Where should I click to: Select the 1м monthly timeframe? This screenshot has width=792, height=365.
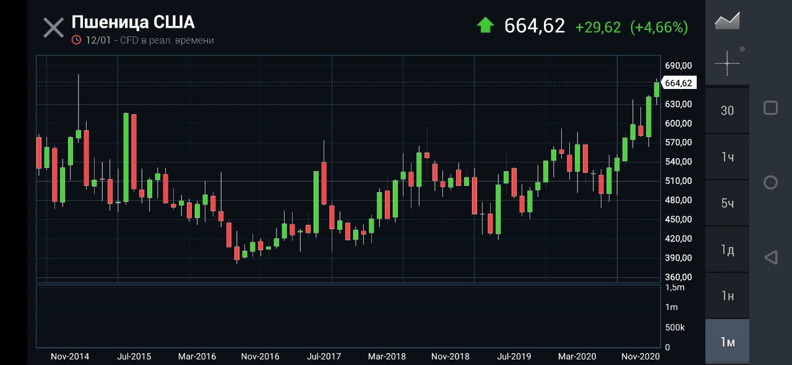click(727, 342)
